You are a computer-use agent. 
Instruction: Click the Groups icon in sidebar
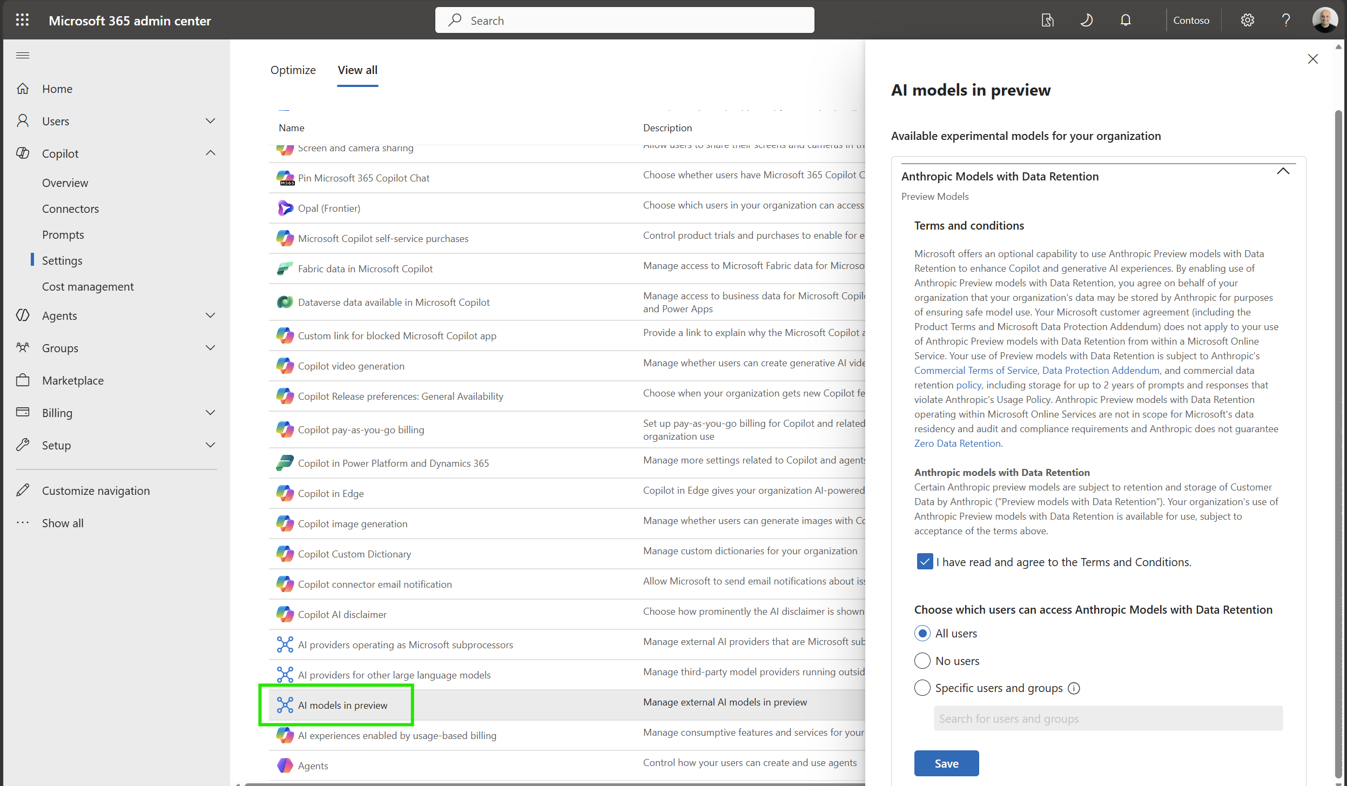pos(23,348)
